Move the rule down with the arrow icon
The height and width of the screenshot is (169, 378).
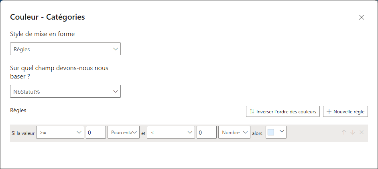tap(353, 133)
